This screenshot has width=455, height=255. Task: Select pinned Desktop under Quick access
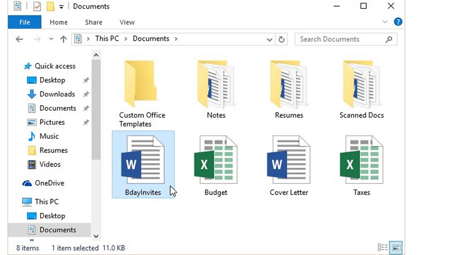[x=46, y=80]
